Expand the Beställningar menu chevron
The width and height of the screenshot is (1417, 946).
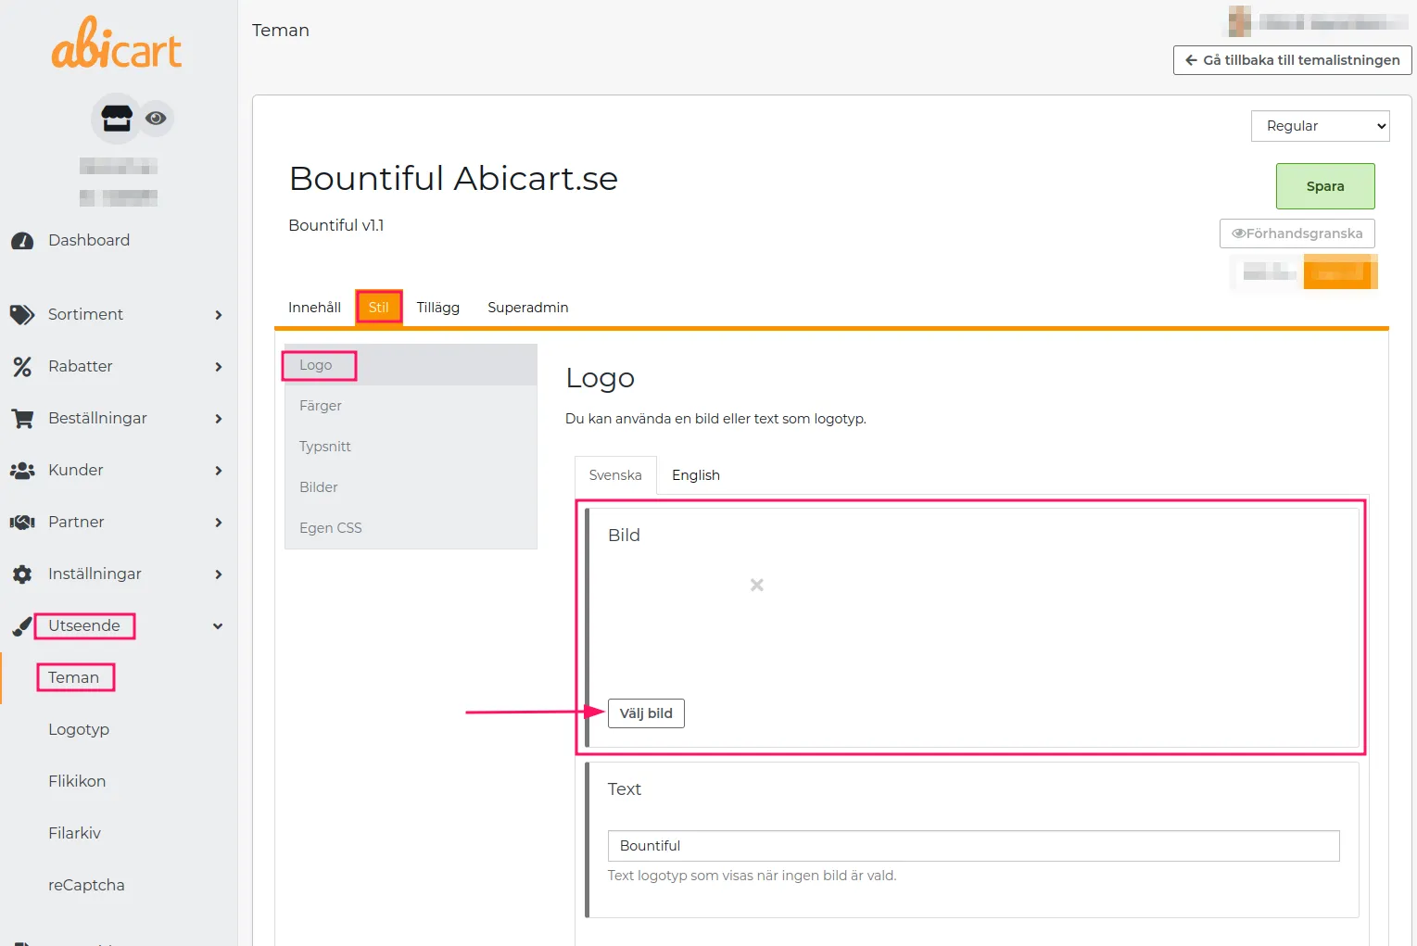pos(219,419)
